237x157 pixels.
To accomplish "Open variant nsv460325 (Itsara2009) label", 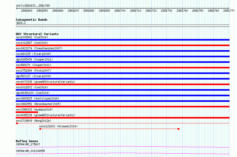I will [x=34, y=54].
